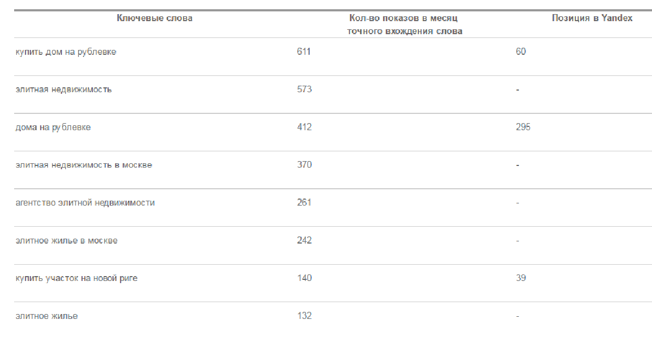Click keyword 'купить участок на новой риге'
Viewport: 652px width, 339px height.
tap(77, 278)
